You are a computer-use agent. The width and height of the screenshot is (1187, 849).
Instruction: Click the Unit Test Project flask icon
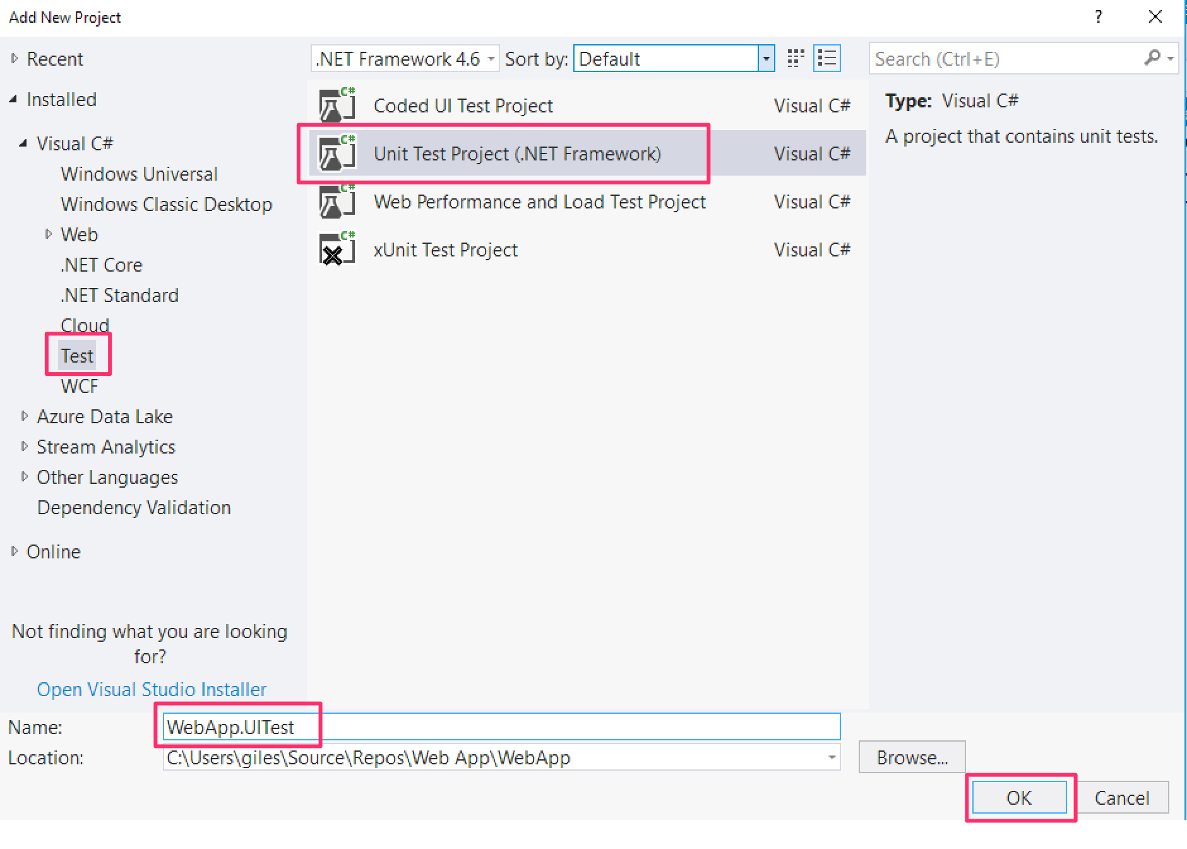pos(337,153)
